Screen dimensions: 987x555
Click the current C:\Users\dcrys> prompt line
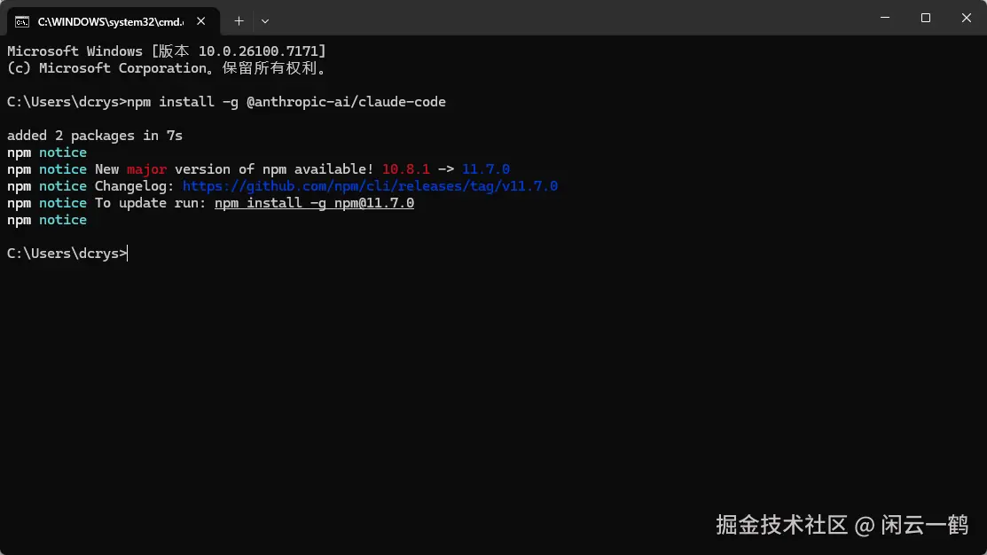[67, 254]
